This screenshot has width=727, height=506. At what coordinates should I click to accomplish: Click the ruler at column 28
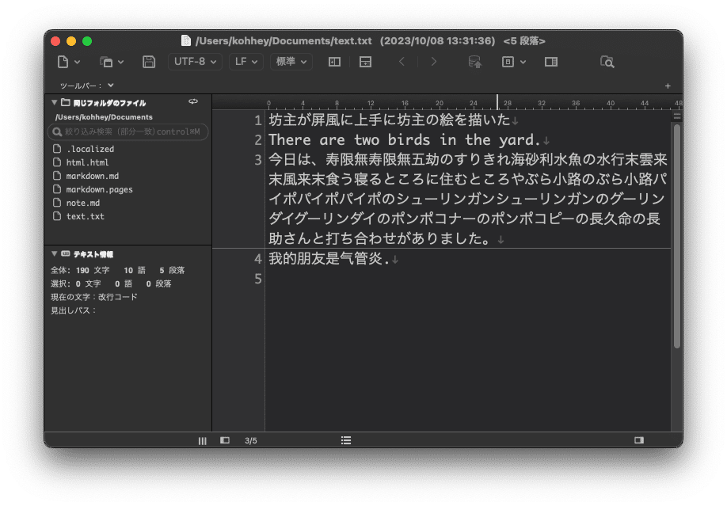(x=508, y=103)
